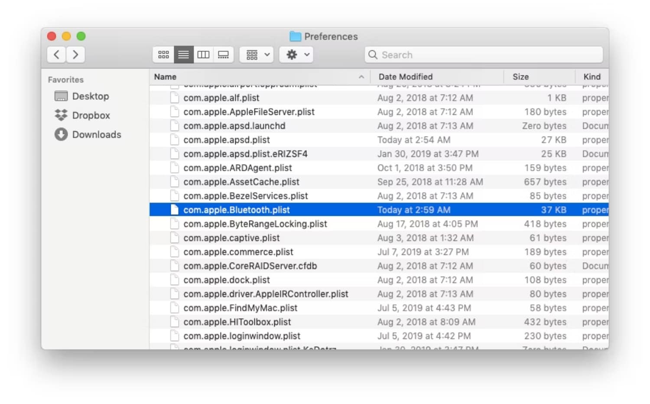This screenshot has width=650, height=404.
Task: Click the Oct 1, 2018 at 3:50 PM date
Action: (425, 168)
